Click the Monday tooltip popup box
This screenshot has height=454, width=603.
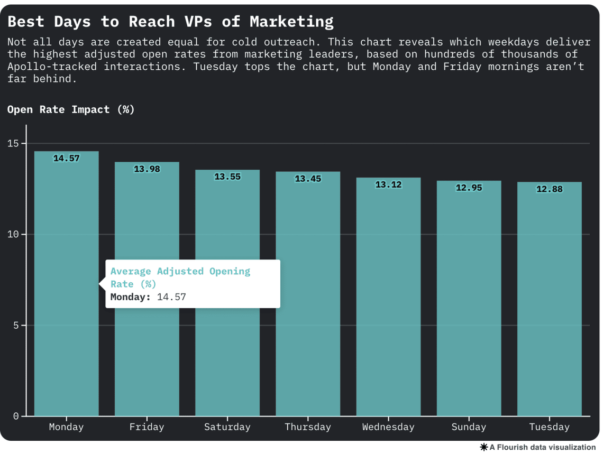pos(193,284)
